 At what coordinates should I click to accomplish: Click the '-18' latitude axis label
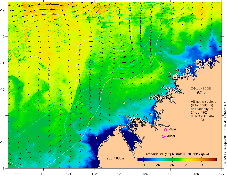[3, 168]
